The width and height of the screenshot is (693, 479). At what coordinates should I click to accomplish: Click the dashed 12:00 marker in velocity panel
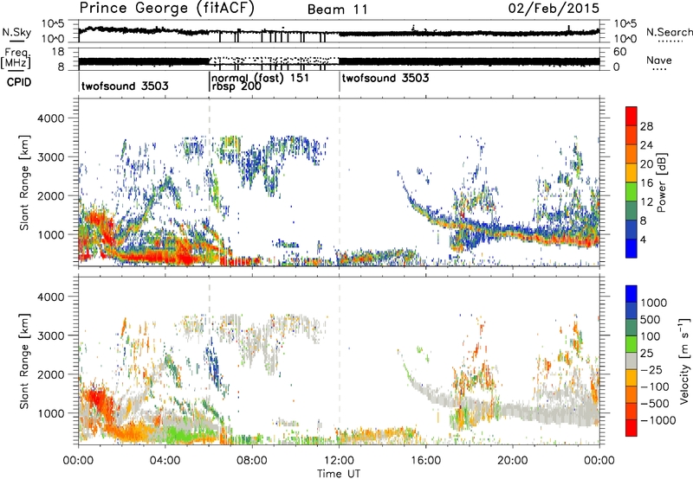tap(339, 361)
